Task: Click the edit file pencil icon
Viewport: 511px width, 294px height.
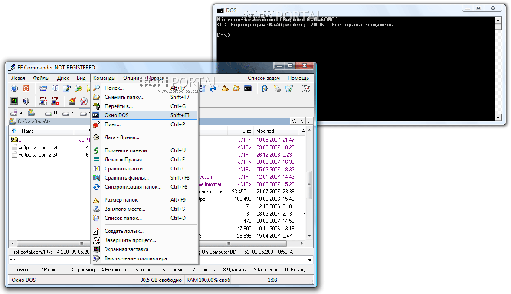Action: coord(67,88)
